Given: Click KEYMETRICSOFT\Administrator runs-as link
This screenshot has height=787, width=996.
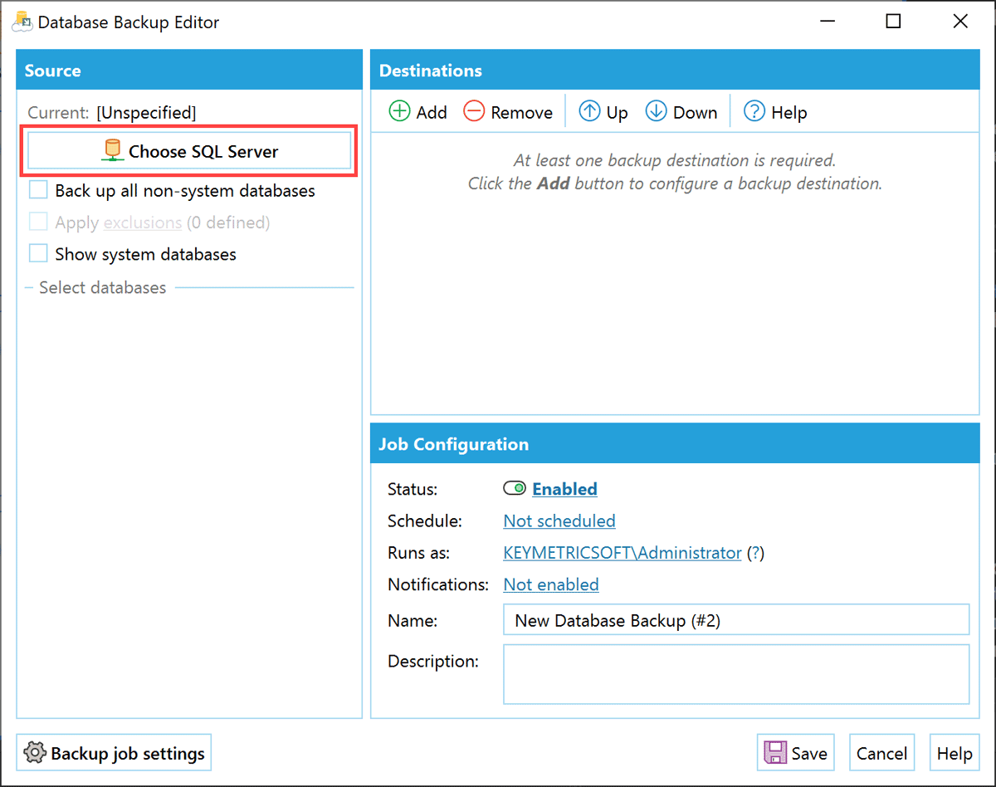Looking at the screenshot, I should coord(622,552).
